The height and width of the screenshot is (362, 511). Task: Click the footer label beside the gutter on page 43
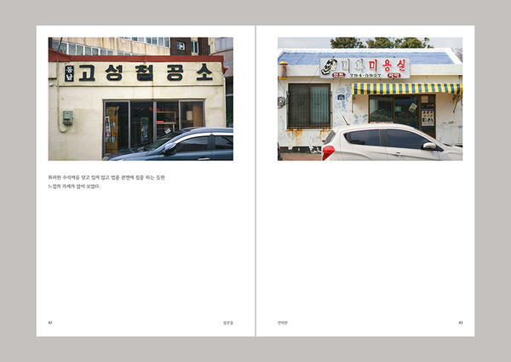(x=283, y=323)
